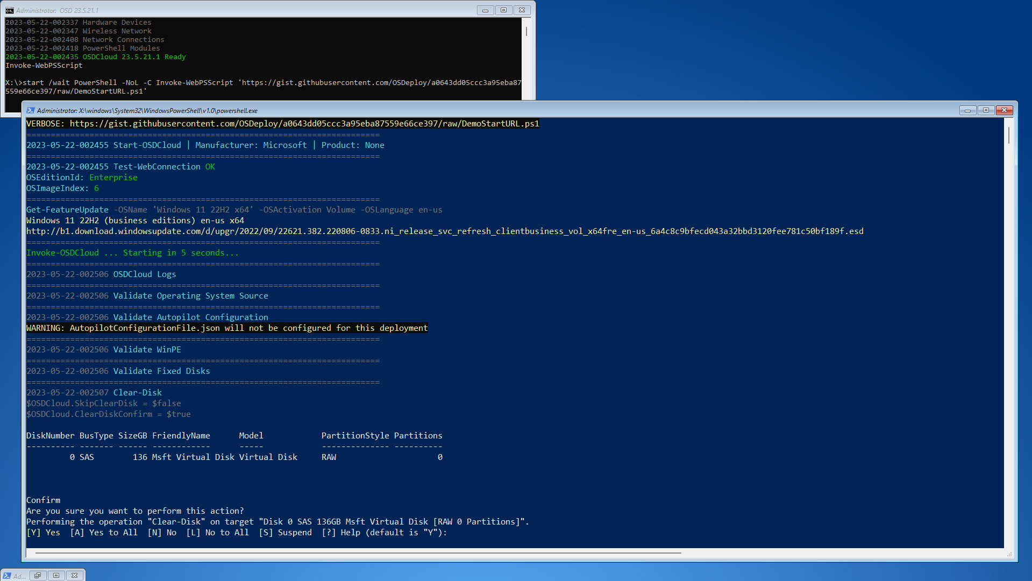Maximize the main PowerShell window
1032x581 pixels.
click(986, 110)
